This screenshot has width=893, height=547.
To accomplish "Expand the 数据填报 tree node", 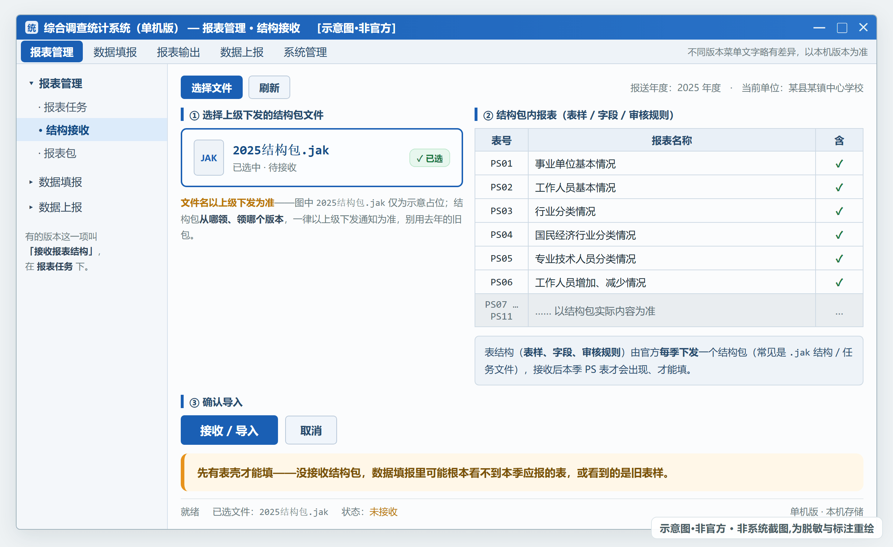I will [x=31, y=182].
